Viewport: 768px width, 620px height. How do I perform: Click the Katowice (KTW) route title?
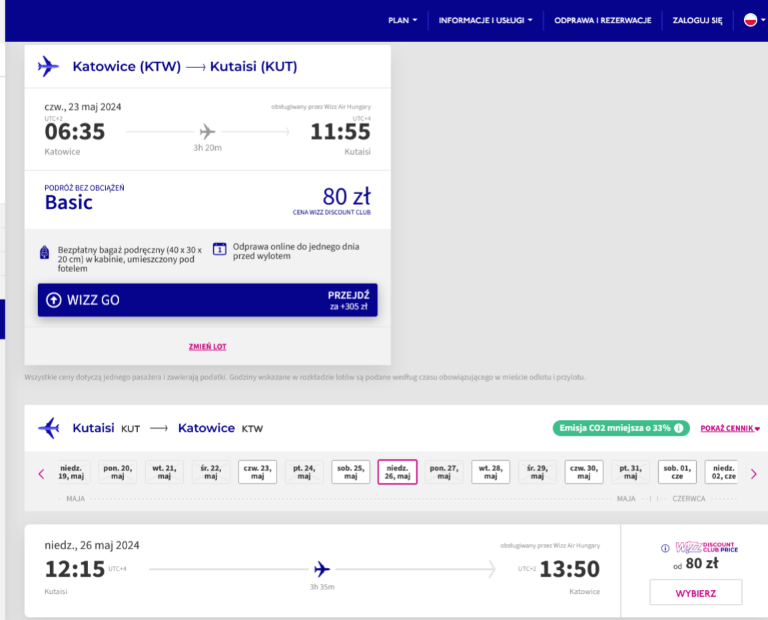[x=127, y=66]
